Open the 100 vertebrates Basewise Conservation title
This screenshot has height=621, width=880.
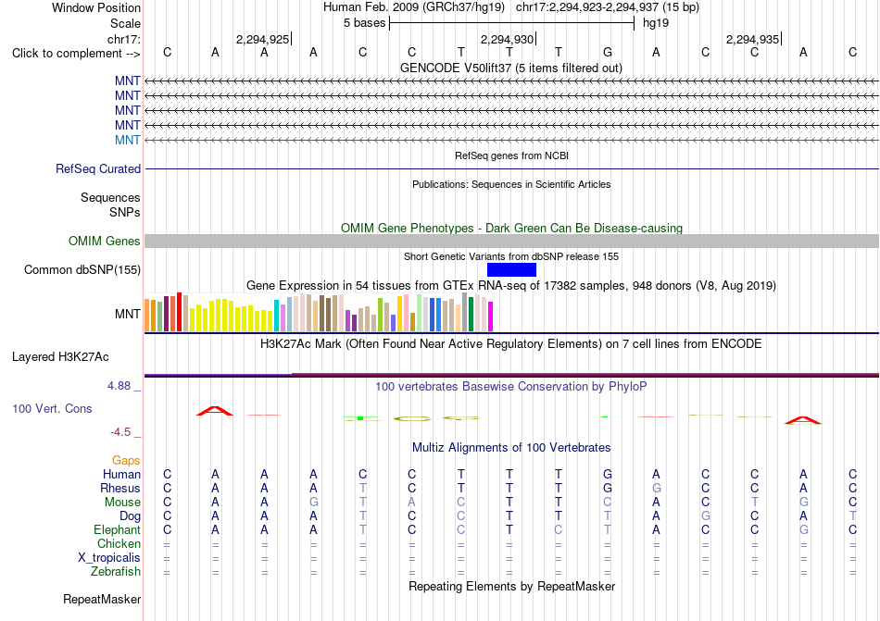510,386
